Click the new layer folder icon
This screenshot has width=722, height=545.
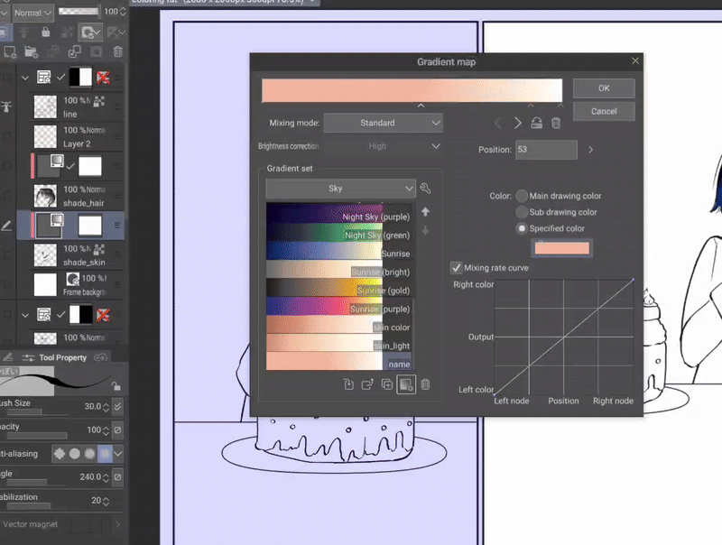(x=31, y=52)
